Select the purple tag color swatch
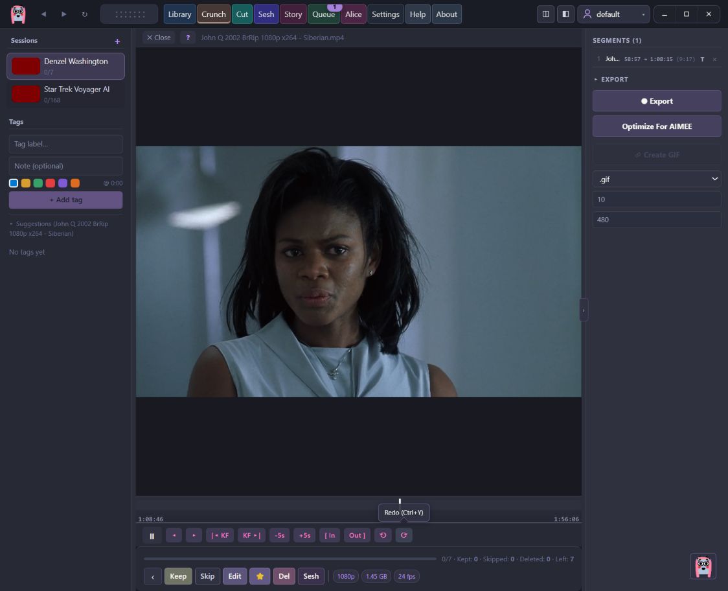Image resolution: width=728 pixels, height=591 pixels. (63, 183)
